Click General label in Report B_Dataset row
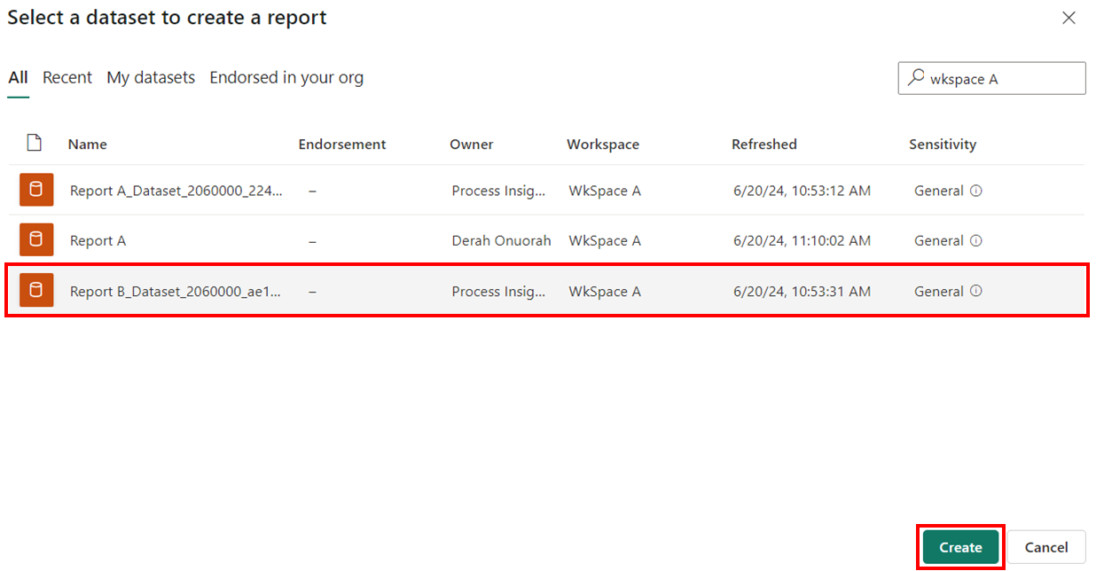Viewport: 1096px width, 571px height. pyautogui.click(x=939, y=291)
